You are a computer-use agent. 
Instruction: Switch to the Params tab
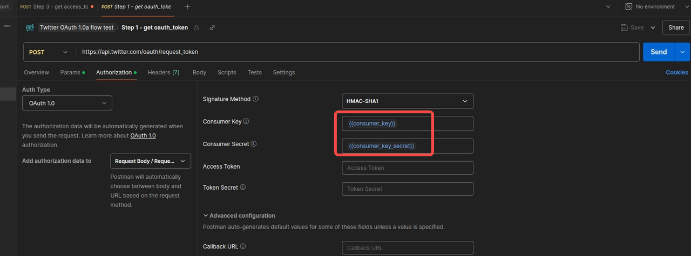point(72,72)
